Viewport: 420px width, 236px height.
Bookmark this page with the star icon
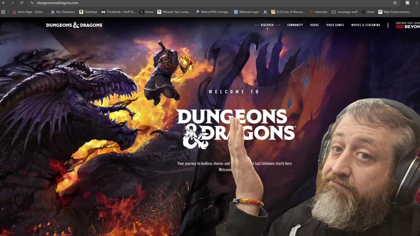tap(395, 3)
